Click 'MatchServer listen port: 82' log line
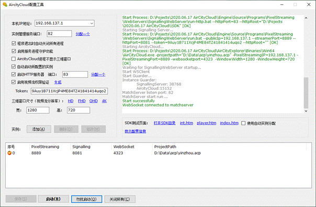Viewport: 316px width, 207px height. click(x=148, y=92)
